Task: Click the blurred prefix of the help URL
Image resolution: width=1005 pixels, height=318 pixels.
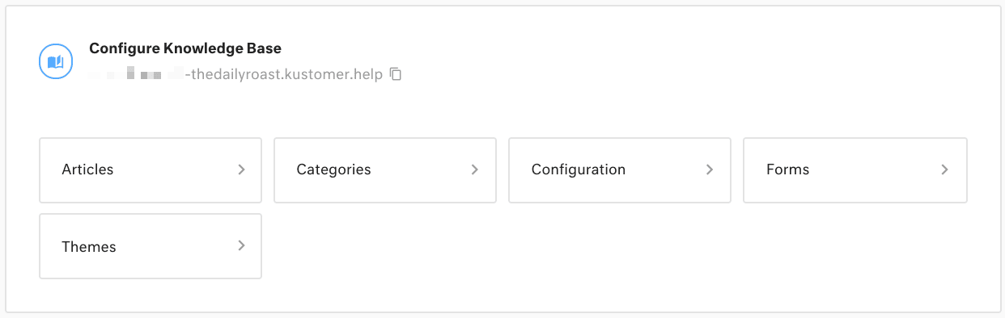Action: coord(137,75)
